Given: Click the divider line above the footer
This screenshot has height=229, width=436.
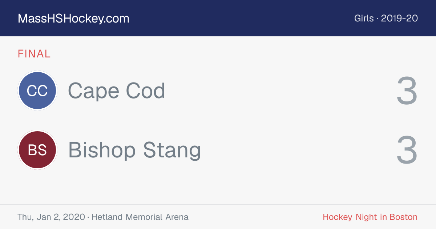Looking at the screenshot, I should tap(218, 204).
